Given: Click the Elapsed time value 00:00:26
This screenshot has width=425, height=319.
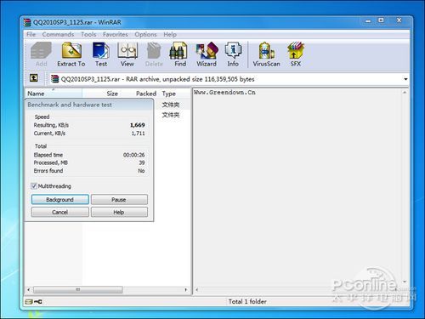Looking at the screenshot, I should pyautogui.click(x=133, y=155).
